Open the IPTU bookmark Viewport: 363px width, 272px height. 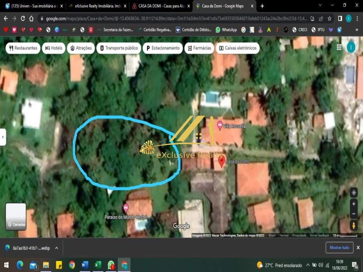pyautogui.click(x=318, y=30)
